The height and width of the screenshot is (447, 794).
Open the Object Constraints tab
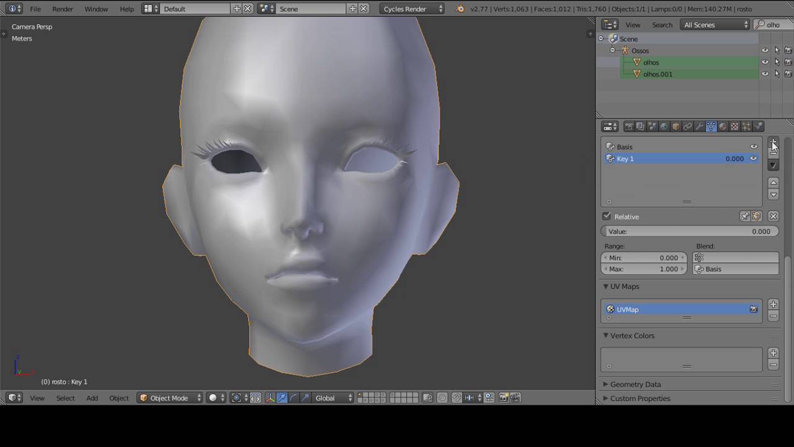pos(687,127)
